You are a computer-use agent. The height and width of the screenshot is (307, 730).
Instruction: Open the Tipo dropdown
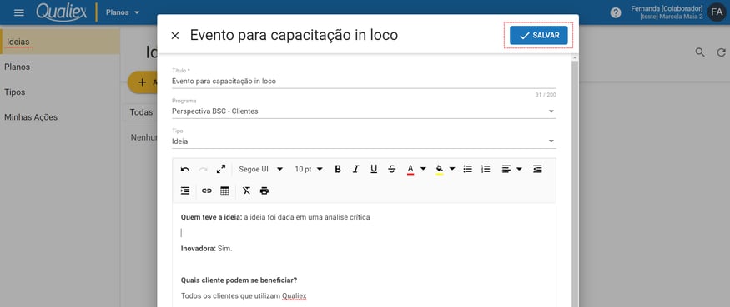tap(364, 141)
